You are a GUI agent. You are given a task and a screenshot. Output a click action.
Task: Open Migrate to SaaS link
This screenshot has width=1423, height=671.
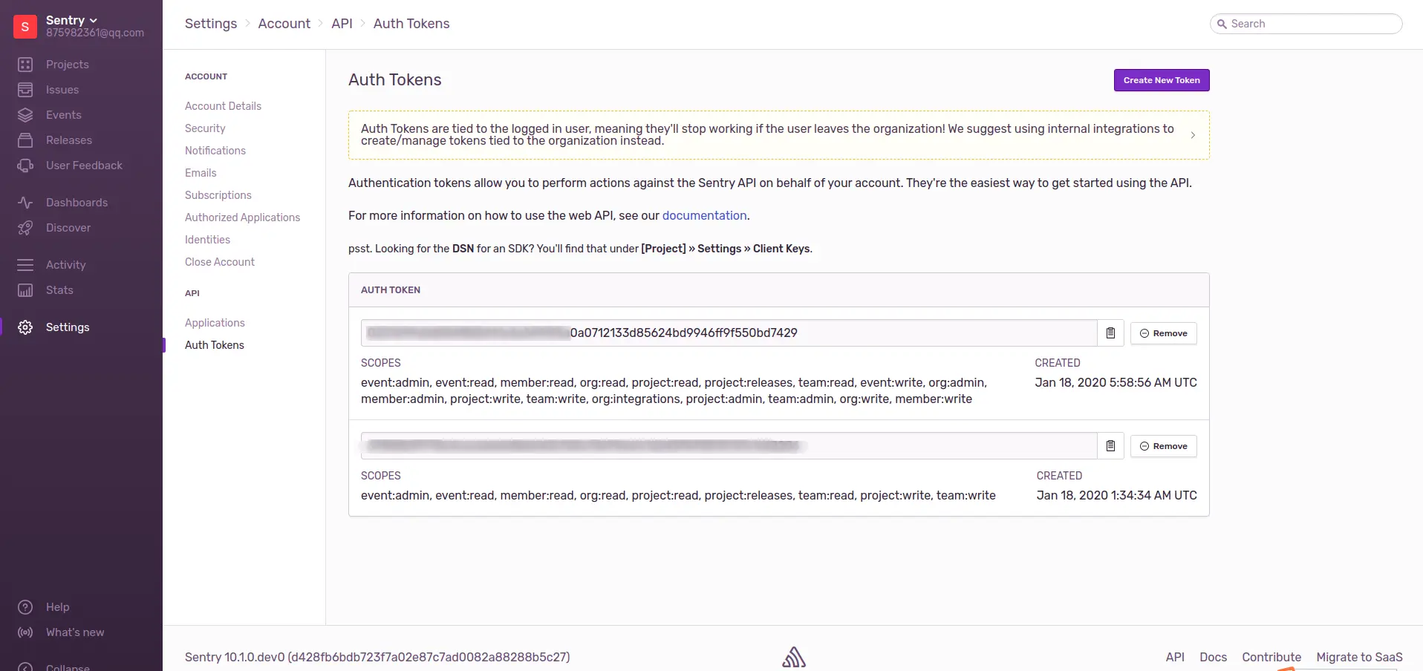(x=1359, y=657)
